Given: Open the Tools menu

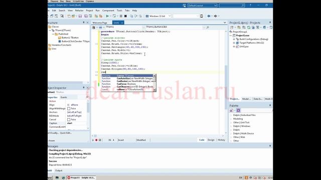Looking at the screenshot, I should click(x=119, y=10).
